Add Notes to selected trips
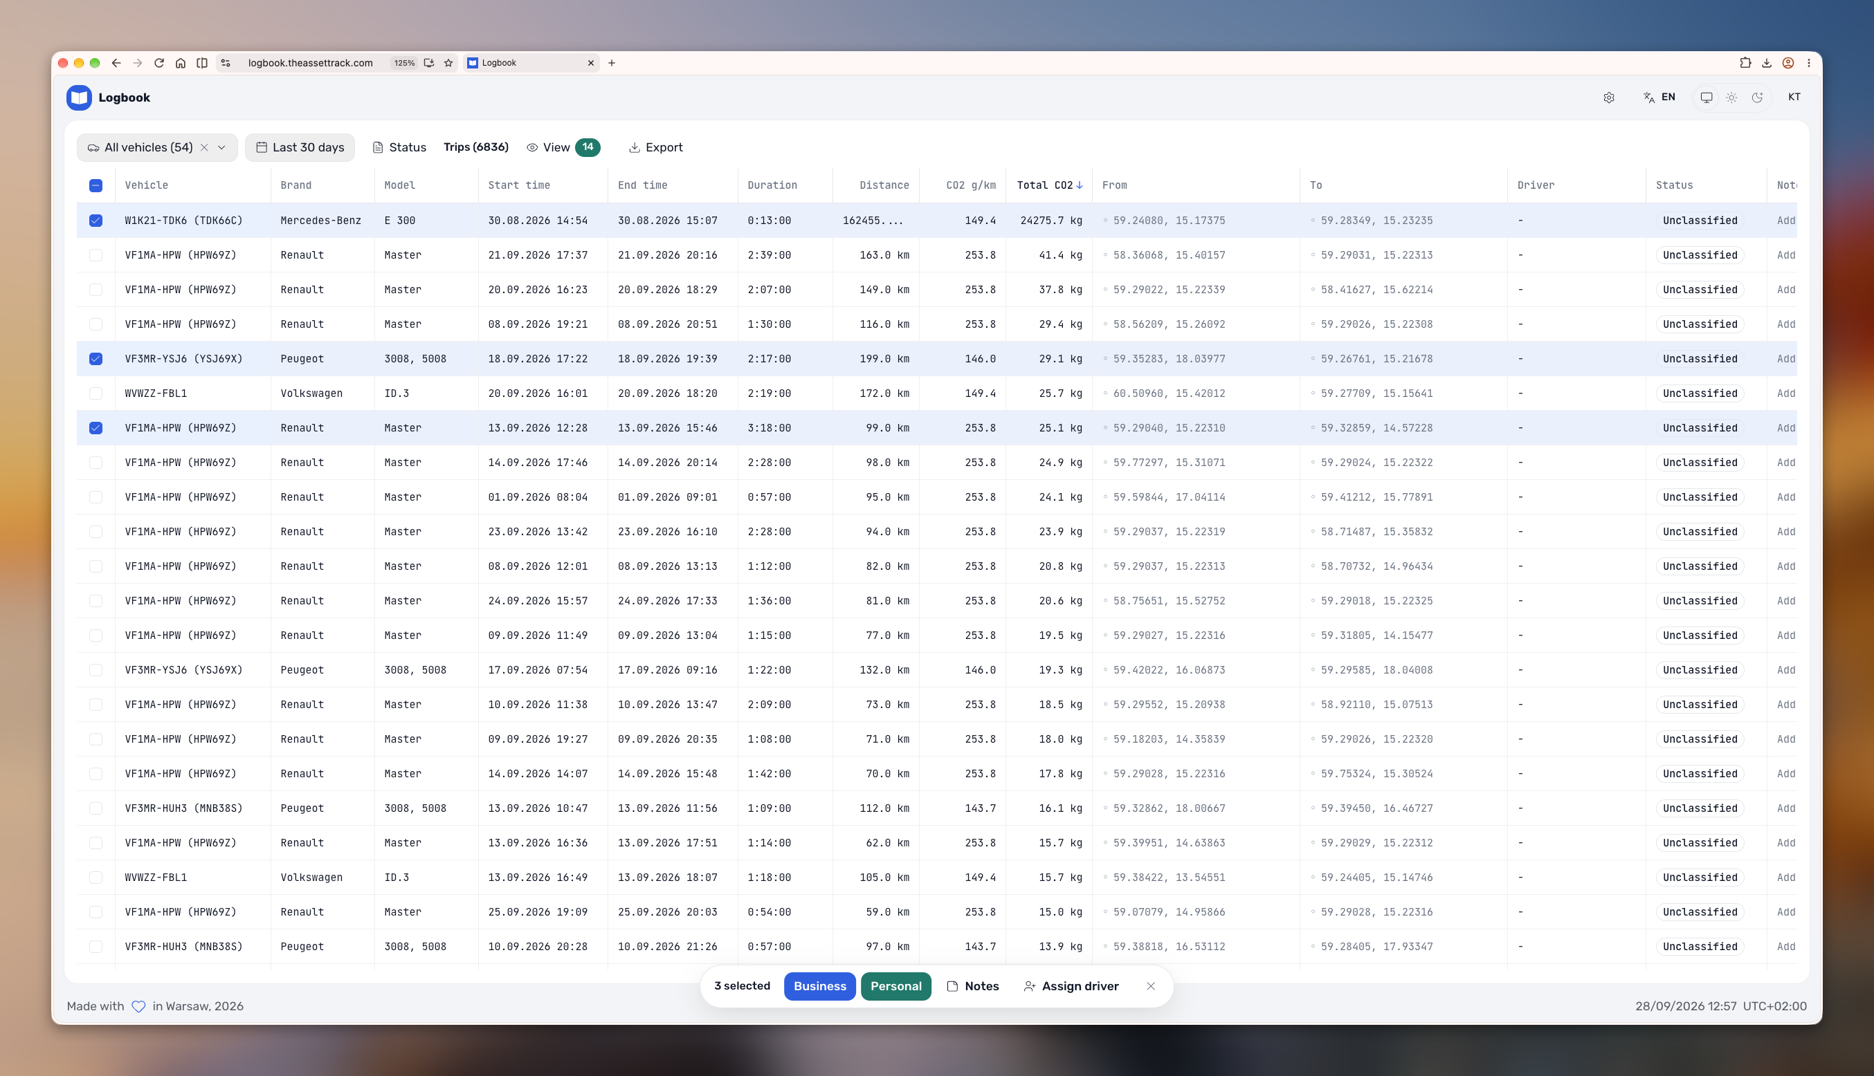 coord(972,986)
